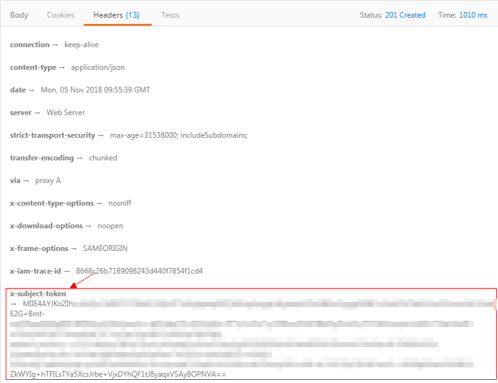498x383 pixels.
Task: Click the x-subject-token header name
Action: (38, 294)
